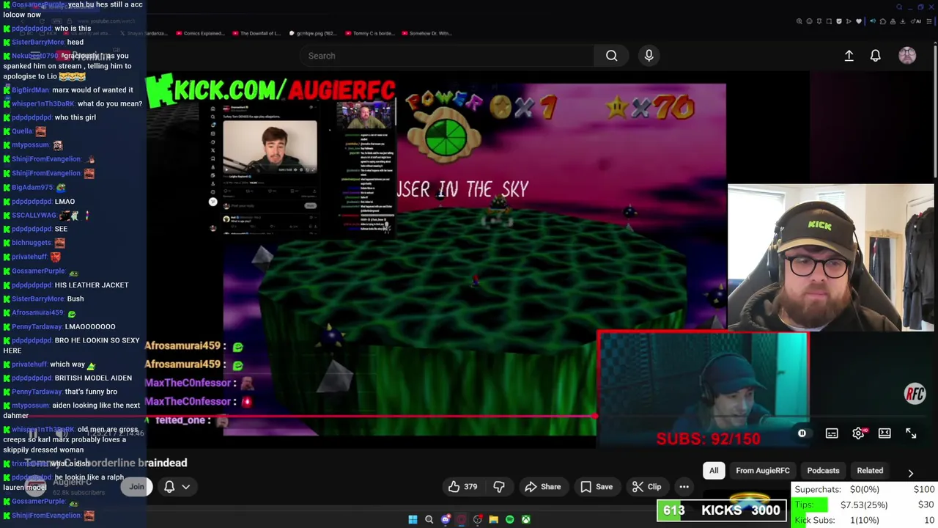Dislike the video
Image resolution: width=938 pixels, height=528 pixels.
coord(499,487)
